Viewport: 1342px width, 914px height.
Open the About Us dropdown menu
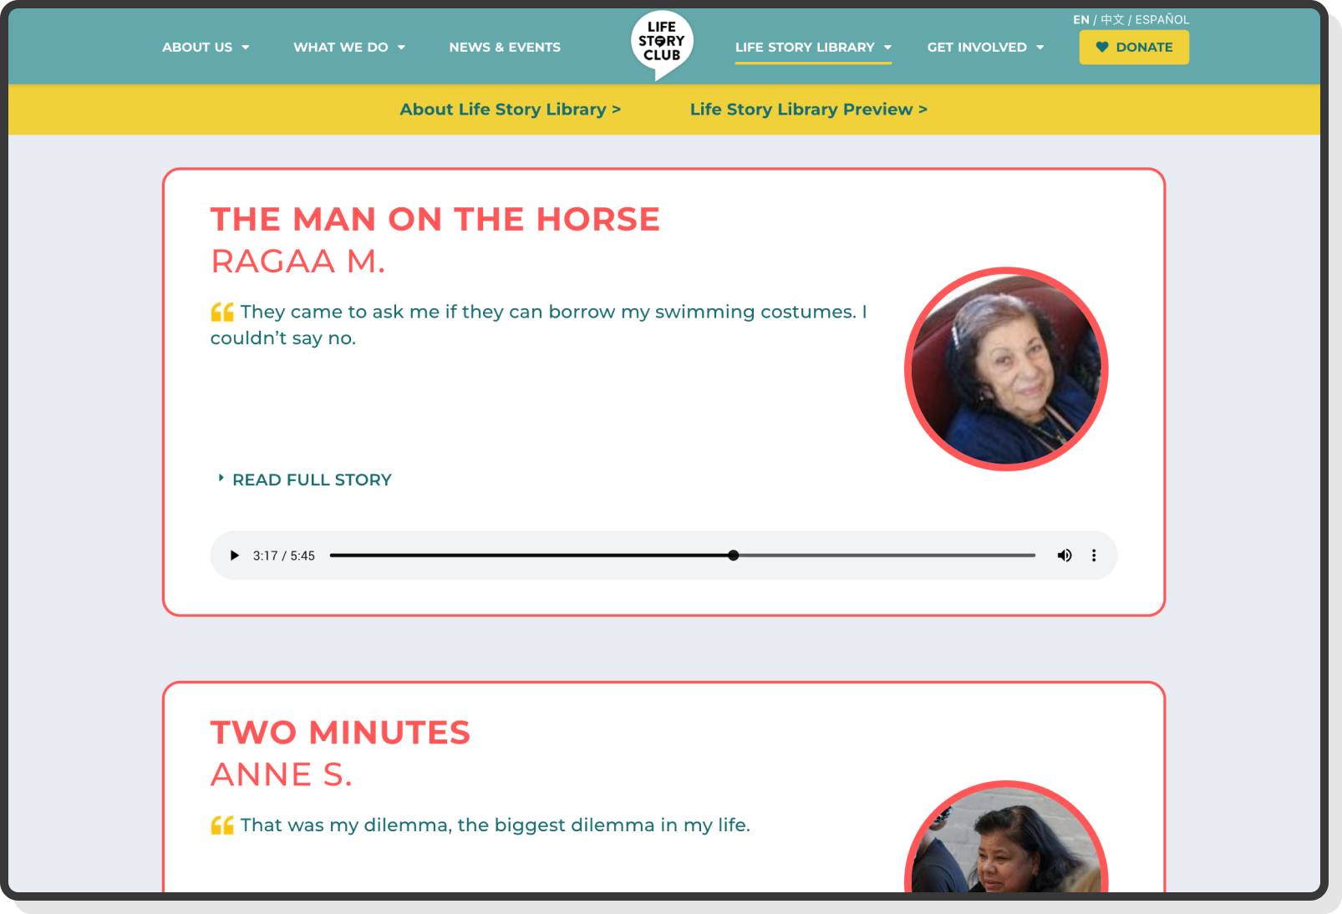(x=205, y=48)
